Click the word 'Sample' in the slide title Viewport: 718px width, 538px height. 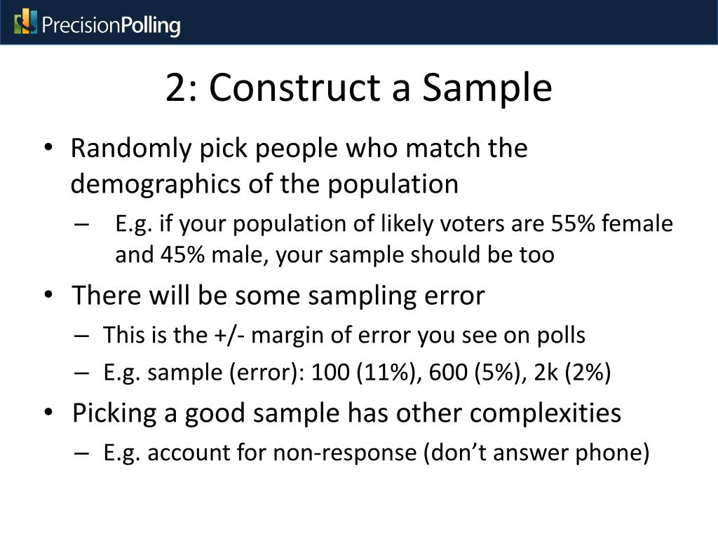pos(487,88)
